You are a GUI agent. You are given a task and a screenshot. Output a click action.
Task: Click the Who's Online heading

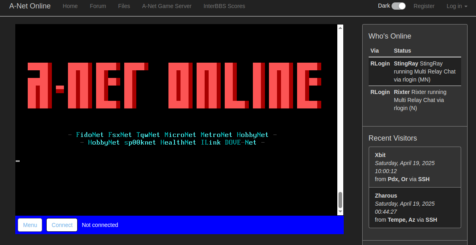pyautogui.click(x=390, y=36)
